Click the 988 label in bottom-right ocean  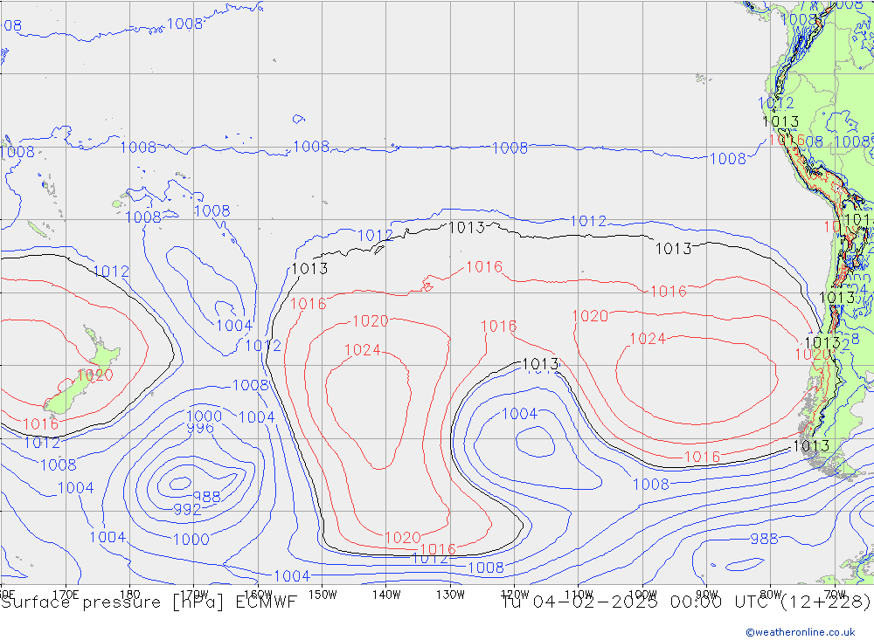click(x=763, y=539)
